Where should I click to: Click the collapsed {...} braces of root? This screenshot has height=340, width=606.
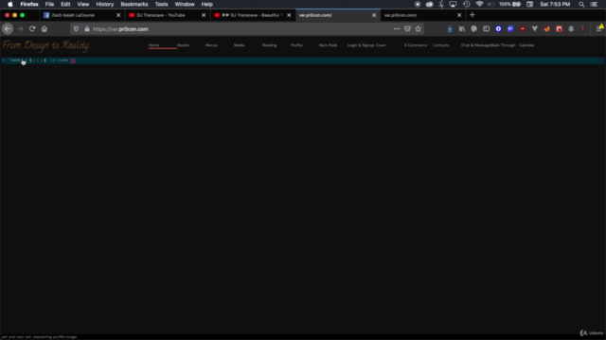point(38,60)
